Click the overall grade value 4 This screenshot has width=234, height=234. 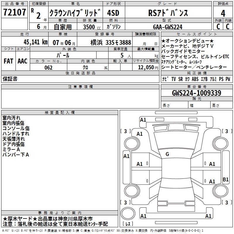[223, 13]
